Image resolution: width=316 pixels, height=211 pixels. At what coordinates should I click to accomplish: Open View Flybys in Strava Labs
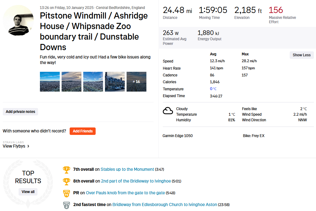pyautogui.click(x=14, y=146)
